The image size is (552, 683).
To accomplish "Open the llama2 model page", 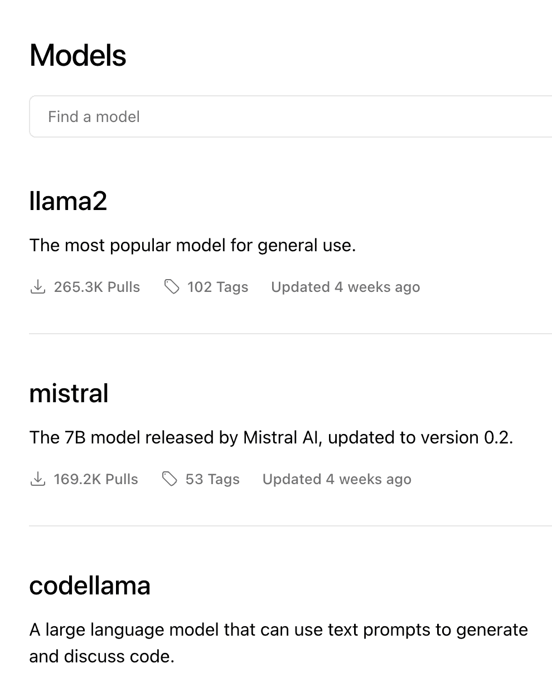I will (x=68, y=201).
